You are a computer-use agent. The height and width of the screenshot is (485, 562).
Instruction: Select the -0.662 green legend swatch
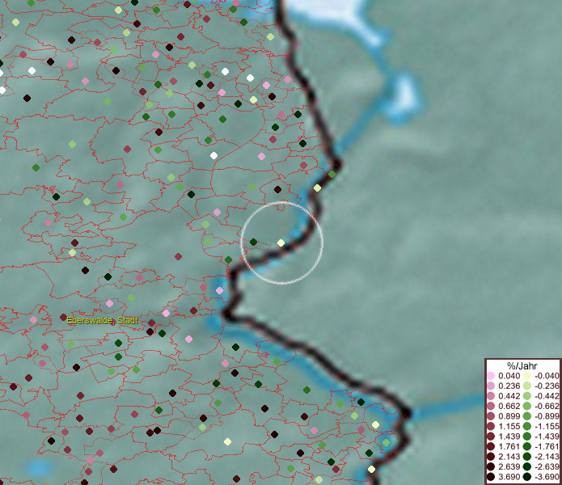point(527,407)
